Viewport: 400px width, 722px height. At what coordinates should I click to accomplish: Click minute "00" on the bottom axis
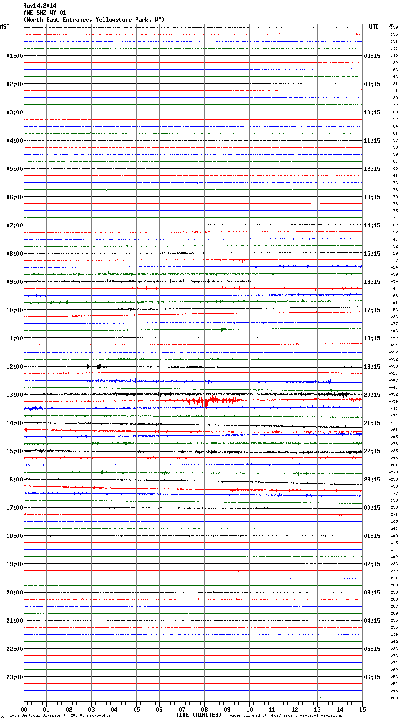[x=24, y=709]
